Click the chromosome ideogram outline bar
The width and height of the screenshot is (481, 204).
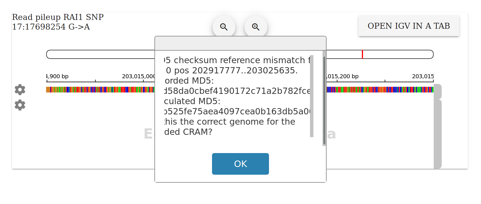pos(100,54)
